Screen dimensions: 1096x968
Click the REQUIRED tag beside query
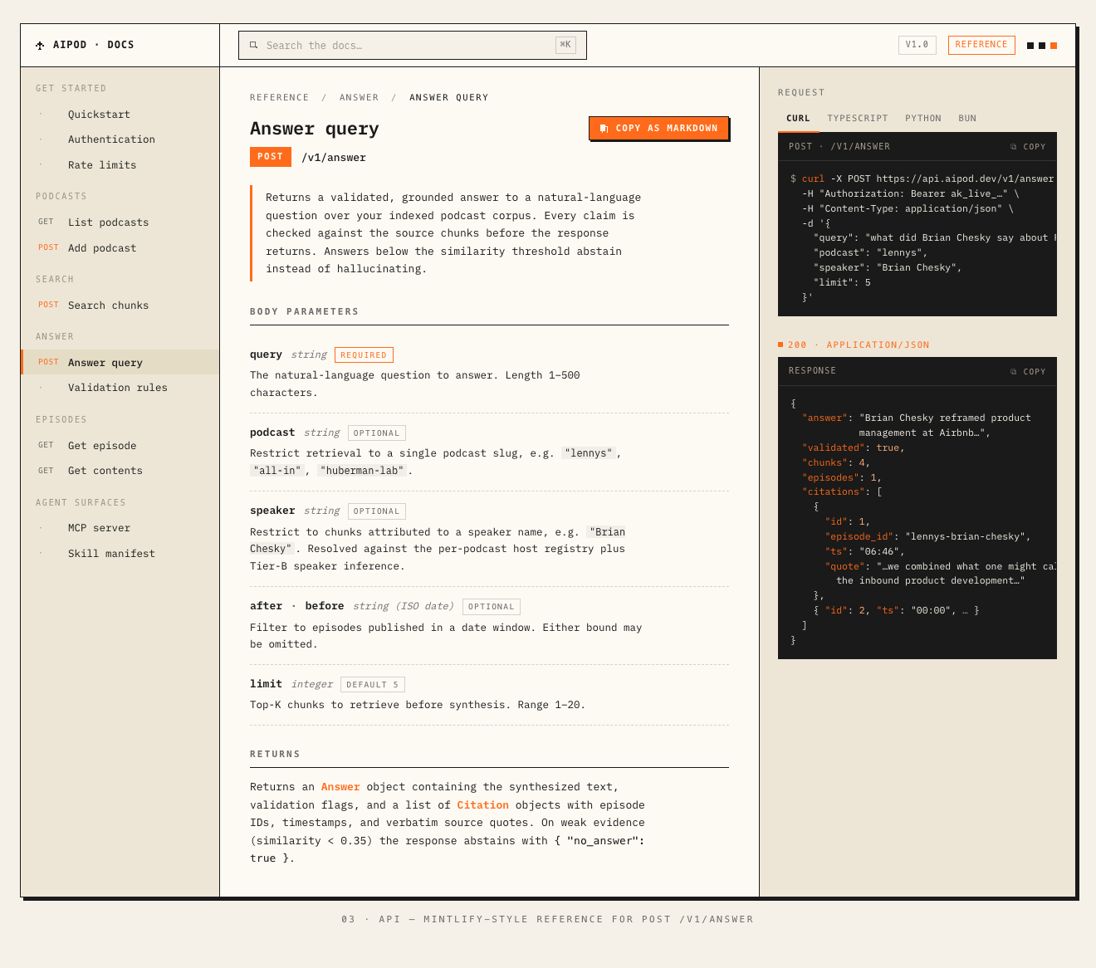(x=364, y=355)
